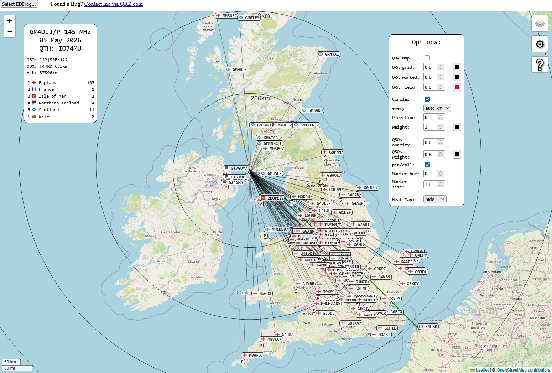This screenshot has width=552, height=373.
Task: Zoom in on the map
Action: point(10,21)
